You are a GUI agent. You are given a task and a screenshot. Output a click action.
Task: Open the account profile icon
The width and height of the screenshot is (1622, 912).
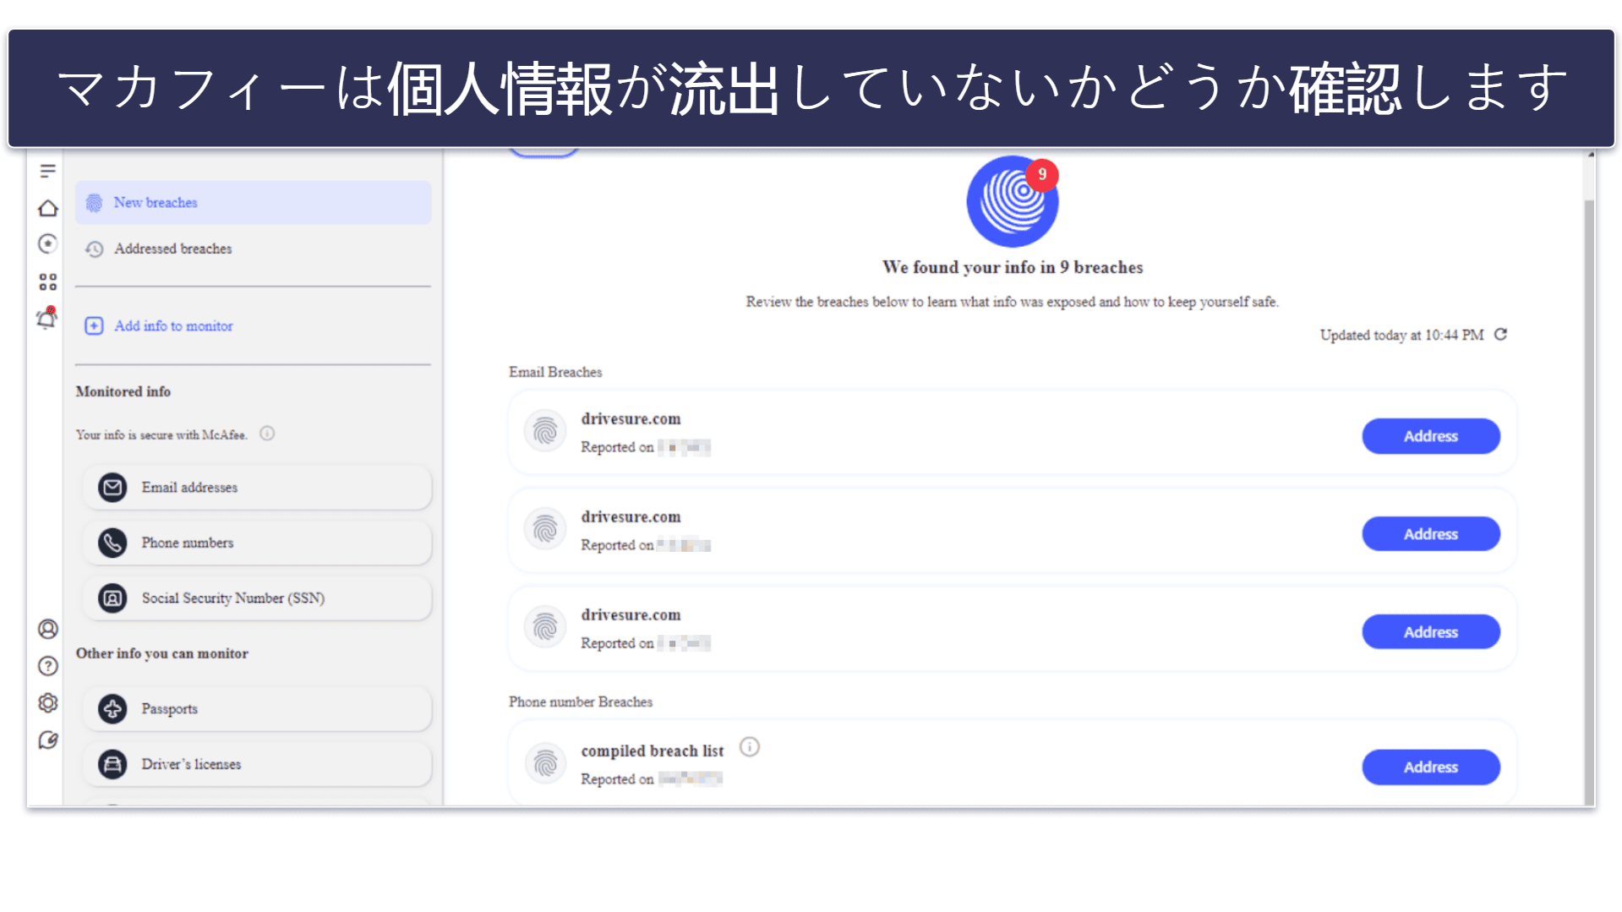pos(48,629)
